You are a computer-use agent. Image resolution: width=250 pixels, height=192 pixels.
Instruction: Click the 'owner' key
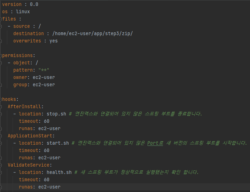point(20,78)
